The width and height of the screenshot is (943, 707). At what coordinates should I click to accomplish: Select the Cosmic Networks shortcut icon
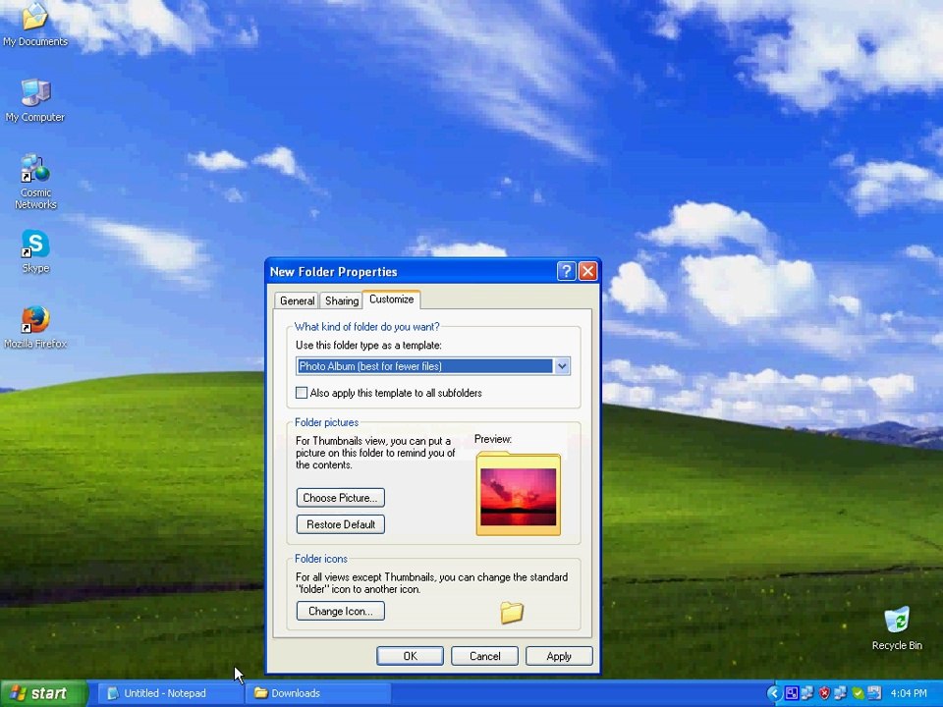[35, 182]
